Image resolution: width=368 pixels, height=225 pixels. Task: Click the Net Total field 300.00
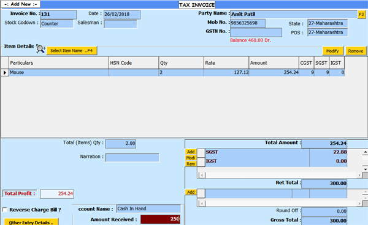324,183
